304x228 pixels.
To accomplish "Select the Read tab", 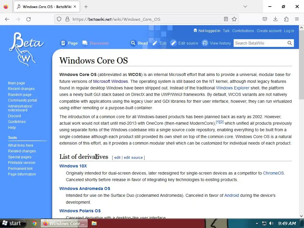I will tap(139, 43).
